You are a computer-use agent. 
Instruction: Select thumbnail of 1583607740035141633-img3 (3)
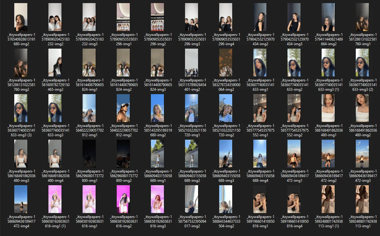(x=21, y=108)
